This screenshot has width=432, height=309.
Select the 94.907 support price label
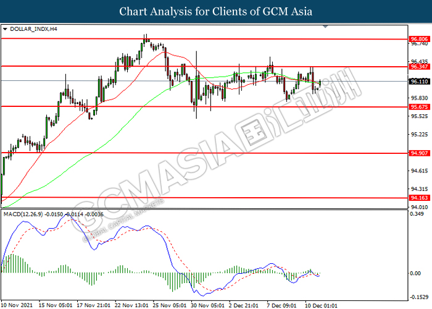(x=419, y=153)
